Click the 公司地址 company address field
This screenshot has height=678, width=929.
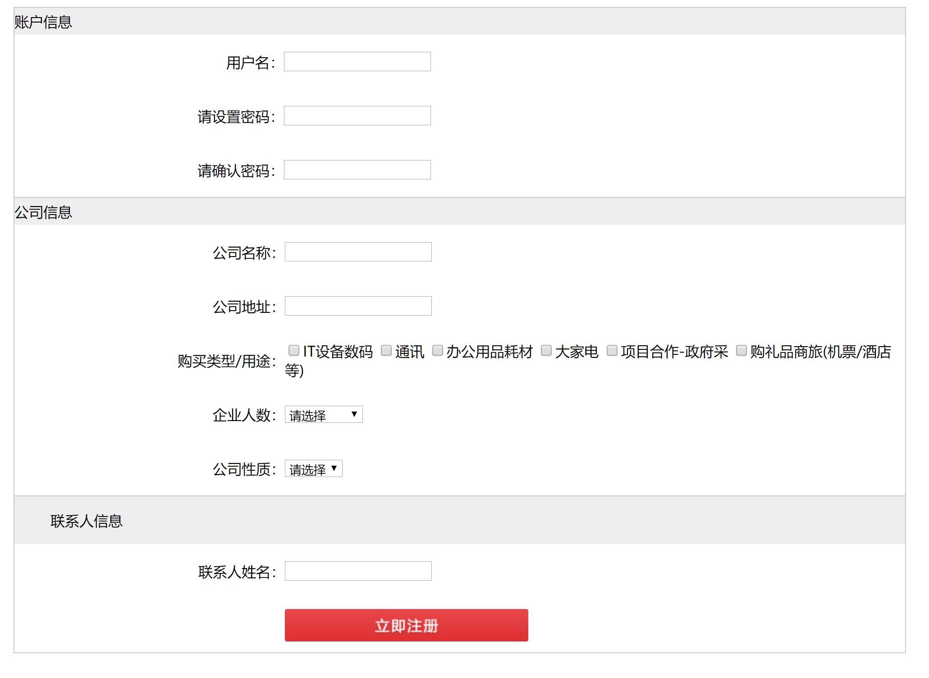click(x=358, y=306)
